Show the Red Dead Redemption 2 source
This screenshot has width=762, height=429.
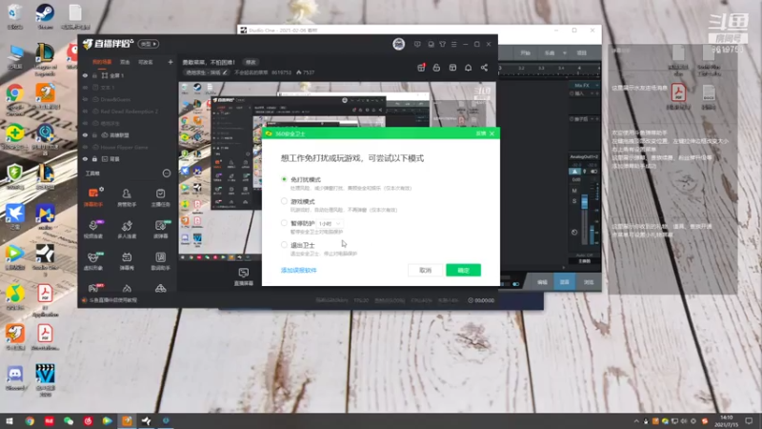coord(85,112)
